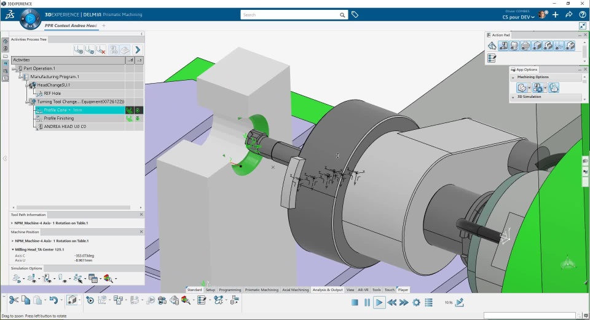Click the Search input field
Screen dimensions: 590x320
point(289,15)
